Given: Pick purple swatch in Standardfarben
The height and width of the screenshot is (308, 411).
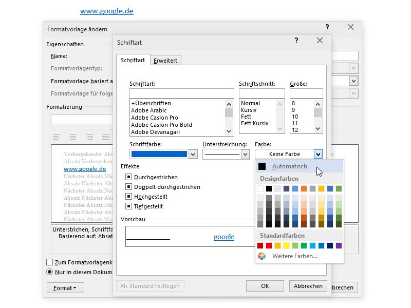Looking at the screenshot, I should (339, 245).
